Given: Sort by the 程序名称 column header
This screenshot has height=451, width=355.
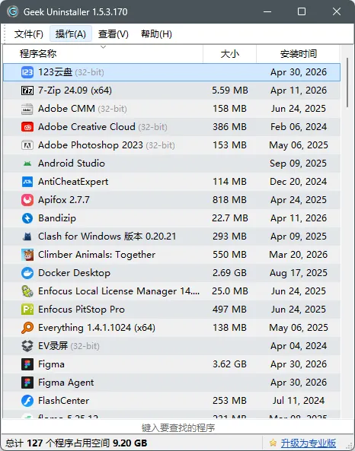Looking at the screenshot, I should click(x=103, y=54).
